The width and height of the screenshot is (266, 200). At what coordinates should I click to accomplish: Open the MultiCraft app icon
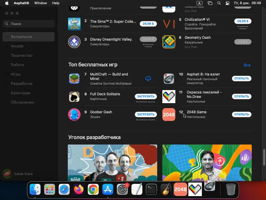point(74,79)
